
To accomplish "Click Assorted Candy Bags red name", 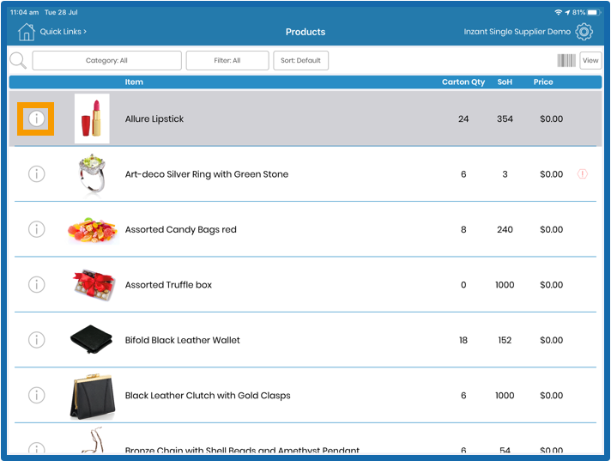I will [x=181, y=229].
